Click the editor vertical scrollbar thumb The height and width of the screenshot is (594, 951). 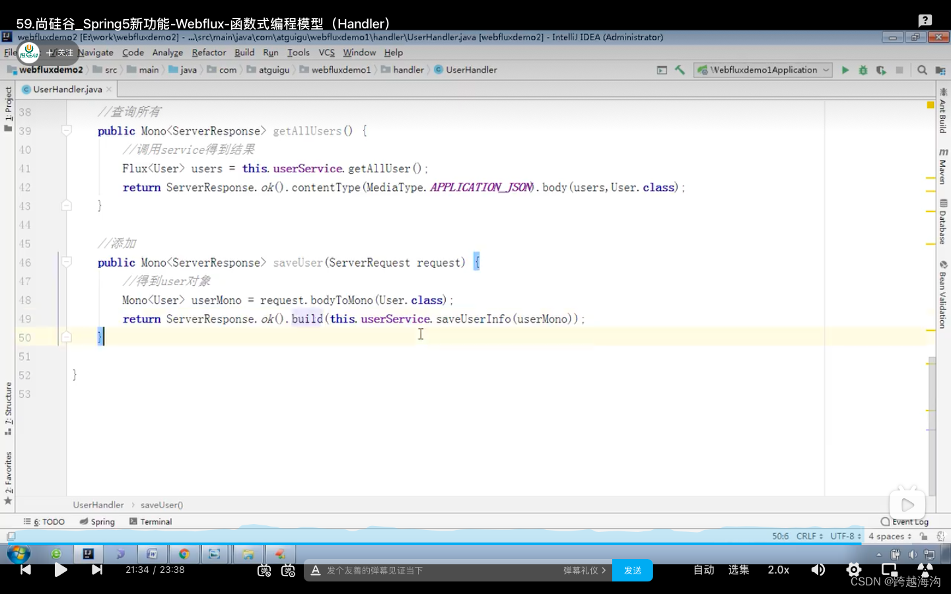[932, 426]
